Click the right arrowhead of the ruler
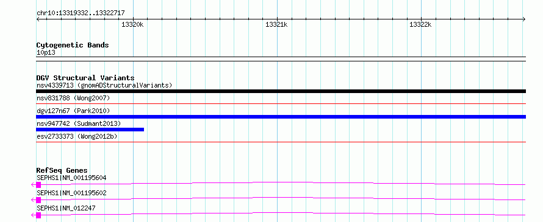This screenshot has width=543, height=222. pyautogui.click(x=524, y=19)
